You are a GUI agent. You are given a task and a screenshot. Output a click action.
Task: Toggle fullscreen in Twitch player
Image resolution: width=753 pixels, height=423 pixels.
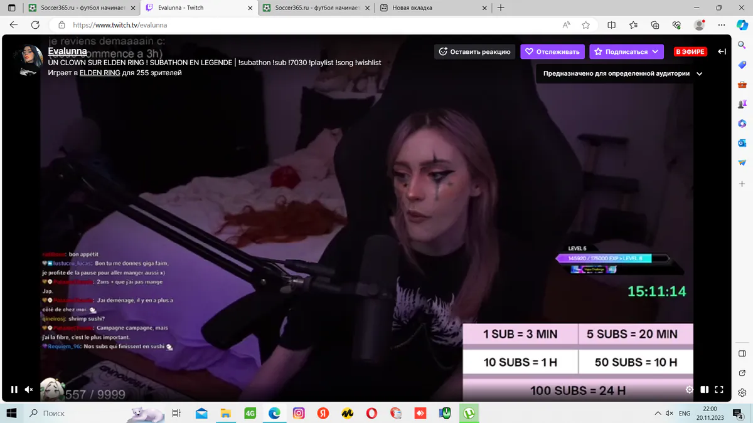[719, 389]
